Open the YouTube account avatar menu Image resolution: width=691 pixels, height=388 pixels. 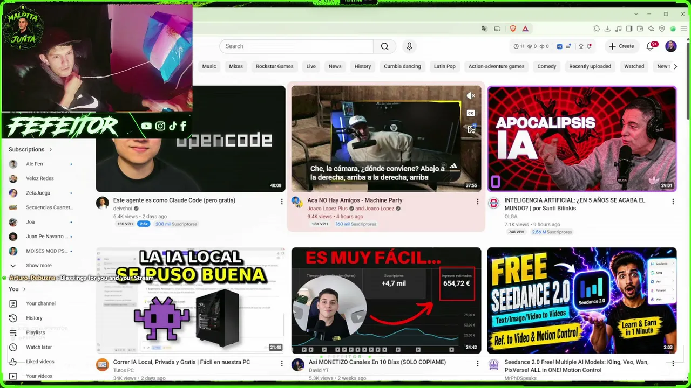pyautogui.click(x=671, y=46)
